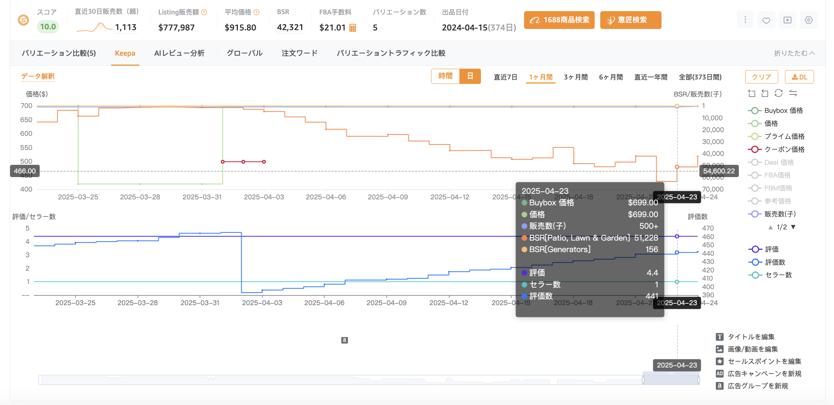Open AIレビュー分析 tab

pyautogui.click(x=180, y=53)
